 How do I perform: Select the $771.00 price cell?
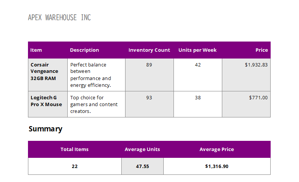pyautogui.click(x=258, y=98)
